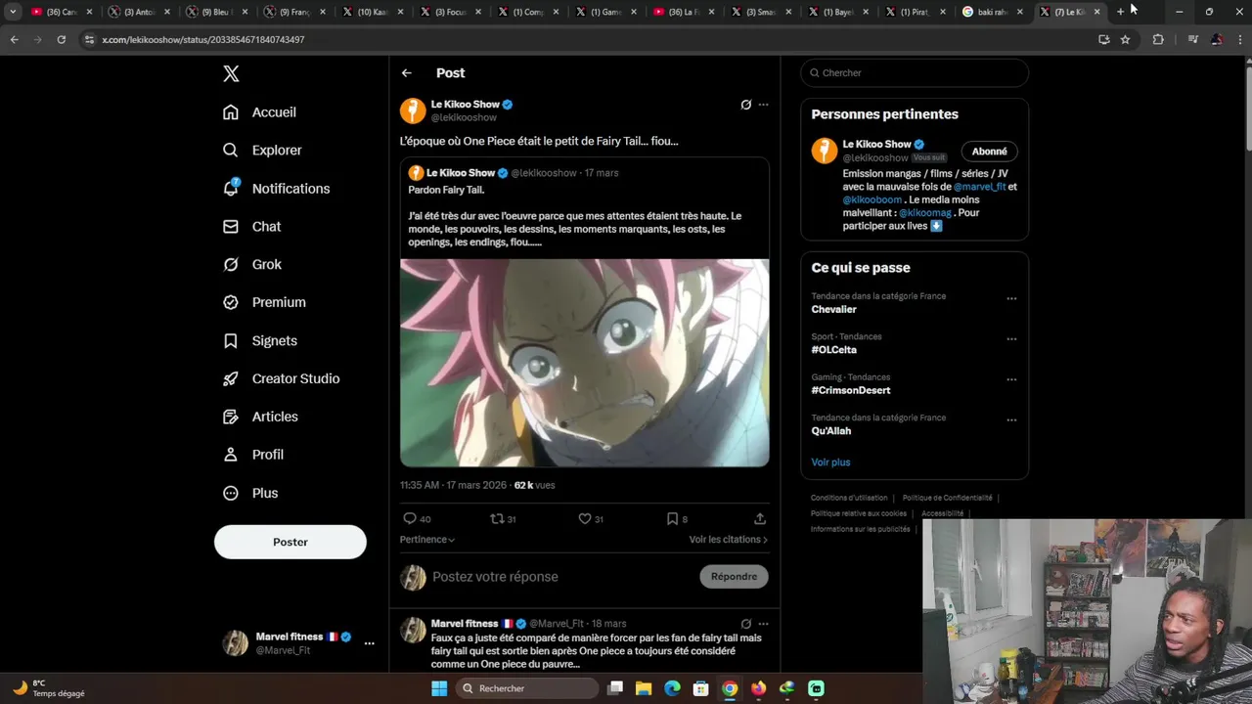This screenshot has height=704, width=1252.
Task: Click Grok icon on Marvel fitness reply
Action: click(745, 624)
